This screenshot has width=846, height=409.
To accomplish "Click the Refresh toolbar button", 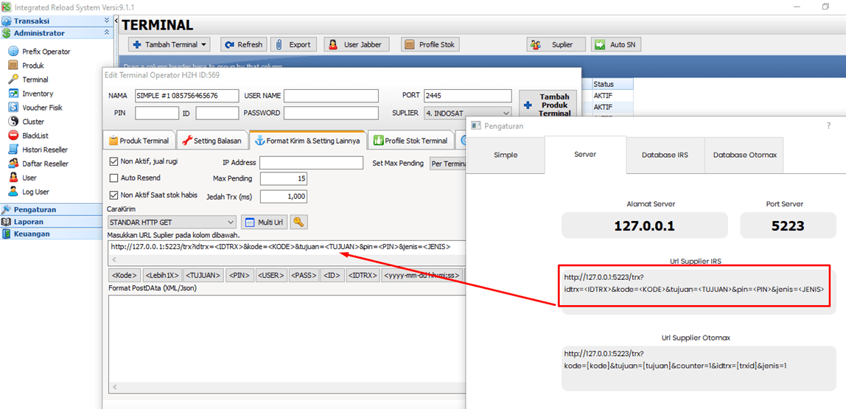I will click(x=242, y=45).
